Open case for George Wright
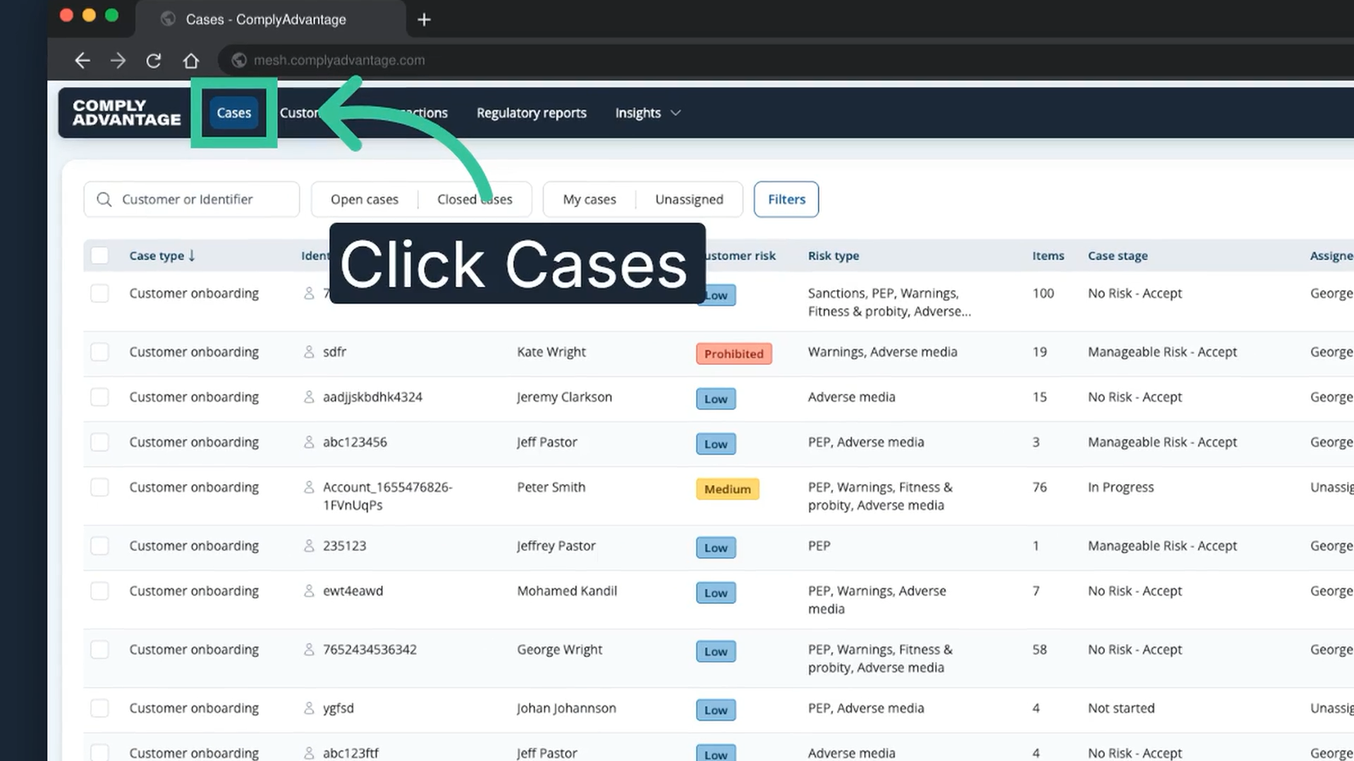Screen dimensions: 1354x761 click(559, 650)
